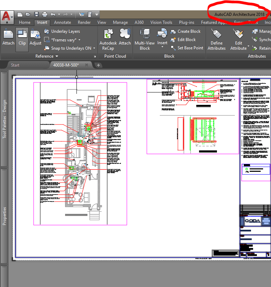Open the Manage ribbon tab
The width and height of the screenshot is (271, 287).
point(120,22)
